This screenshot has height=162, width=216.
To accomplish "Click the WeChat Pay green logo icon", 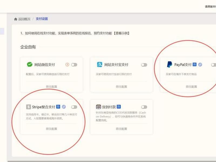I will click(29, 65).
